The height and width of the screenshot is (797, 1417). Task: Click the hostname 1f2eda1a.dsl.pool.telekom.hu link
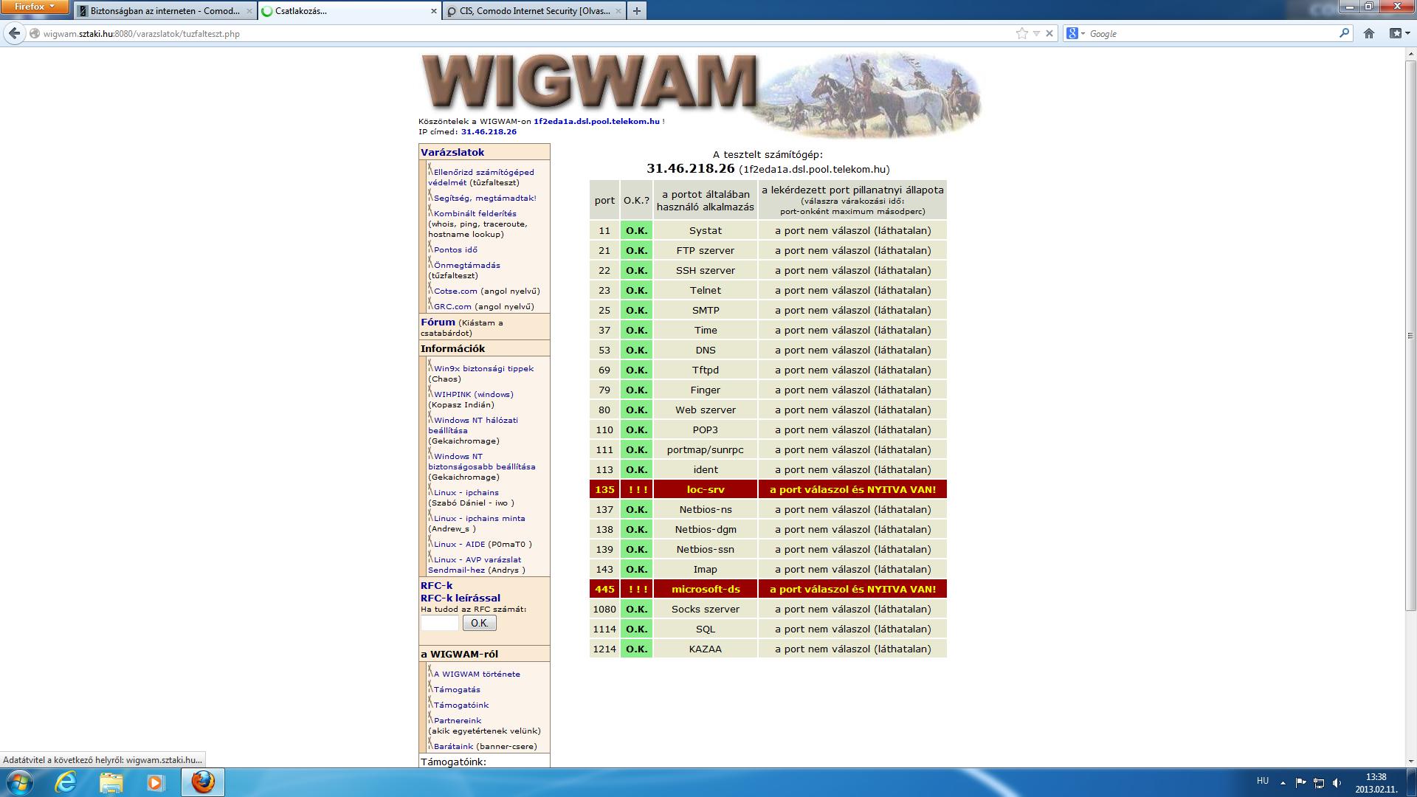tap(596, 121)
